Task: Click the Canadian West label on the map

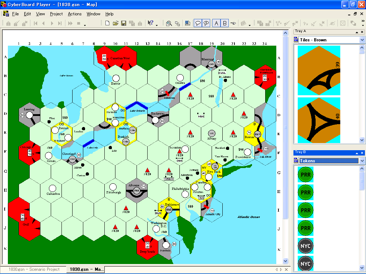Action: tap(120, 58)
